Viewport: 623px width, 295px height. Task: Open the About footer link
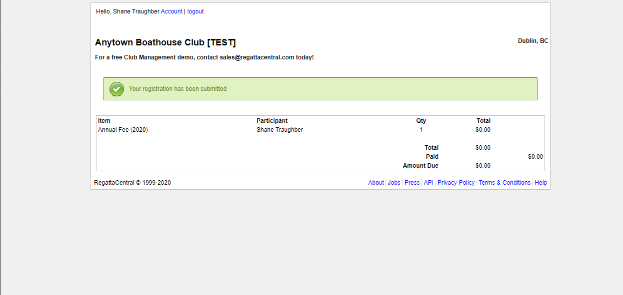pos(376,183)
